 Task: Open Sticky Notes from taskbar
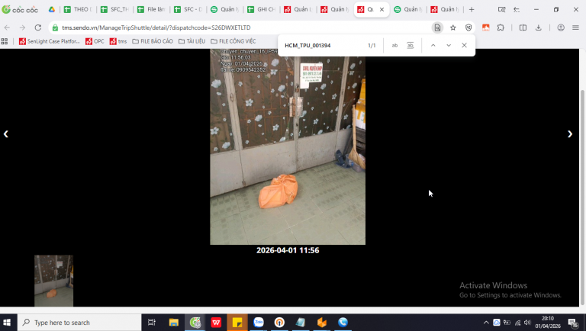point(237,322)
